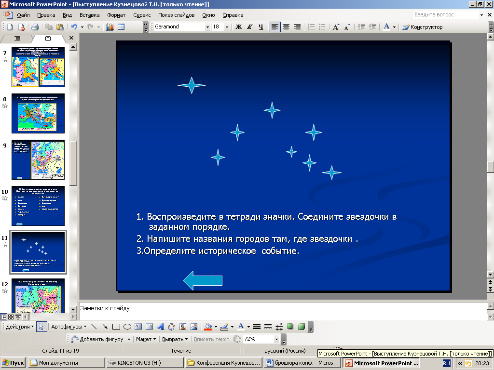
Task: Click the bulleted list icon
Action: pyautogui.click(x=322, y=27)
